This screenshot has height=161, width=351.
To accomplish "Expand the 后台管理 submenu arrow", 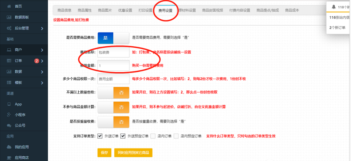I will tap(42, 28).
